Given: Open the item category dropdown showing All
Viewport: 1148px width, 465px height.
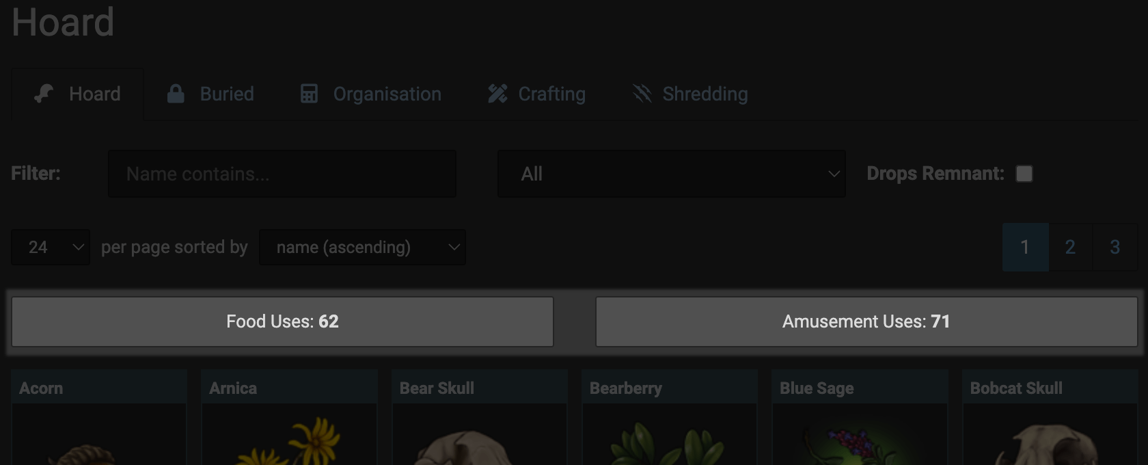Looking at the screenshot, I should pos(671,174).
